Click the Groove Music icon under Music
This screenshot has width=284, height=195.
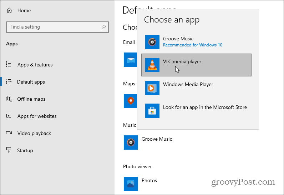[x=131, y=142]
